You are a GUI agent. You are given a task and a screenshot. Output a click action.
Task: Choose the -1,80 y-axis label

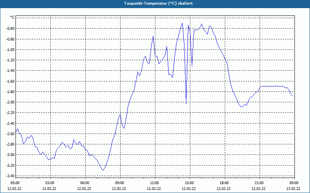(x=10, y=91)
